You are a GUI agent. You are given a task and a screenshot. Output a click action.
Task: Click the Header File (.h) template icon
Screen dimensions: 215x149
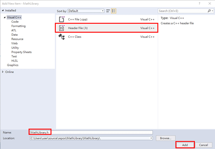[x=62, y=28]
